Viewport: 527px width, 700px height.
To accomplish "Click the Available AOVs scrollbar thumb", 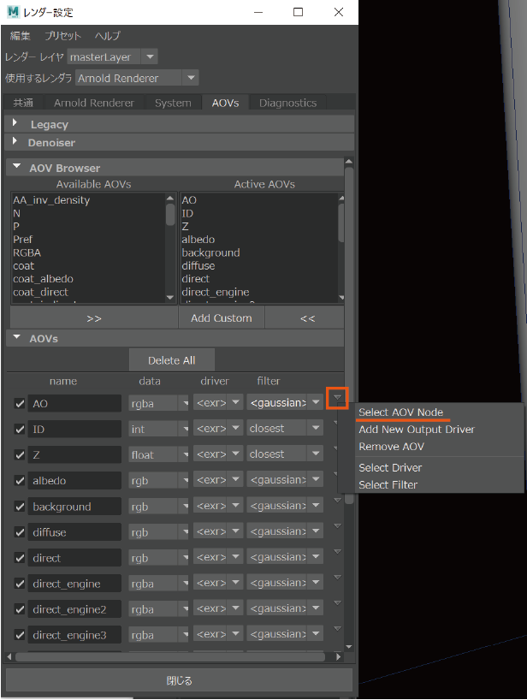I will [x=170, y=215].
